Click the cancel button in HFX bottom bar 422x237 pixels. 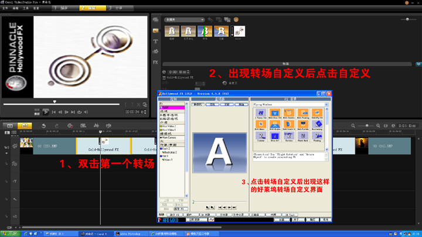(x=325, y=220)
